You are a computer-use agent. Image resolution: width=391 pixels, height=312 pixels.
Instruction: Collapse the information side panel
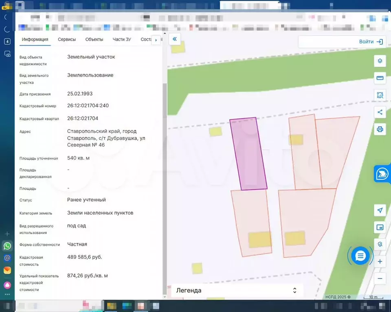(175, 39)
